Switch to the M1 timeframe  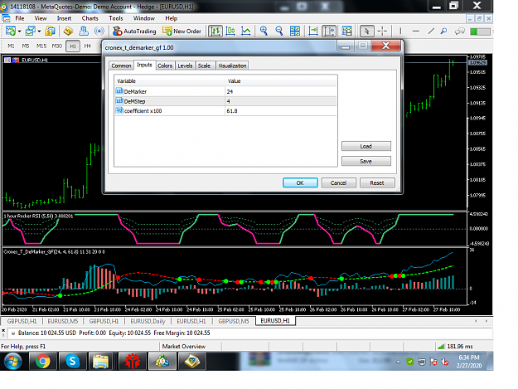click(11, 46)
